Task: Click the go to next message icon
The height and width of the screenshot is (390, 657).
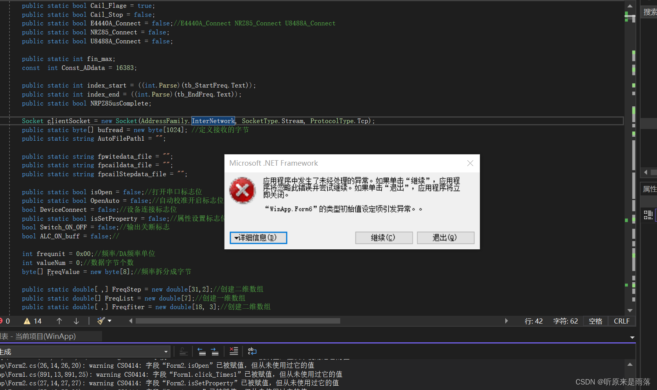Action: pos(215,351)
